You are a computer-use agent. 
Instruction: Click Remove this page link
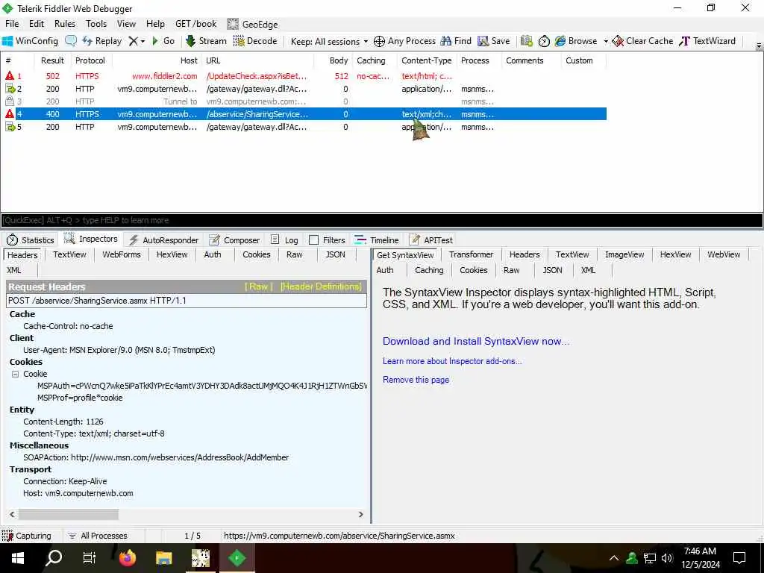[416, 380]
